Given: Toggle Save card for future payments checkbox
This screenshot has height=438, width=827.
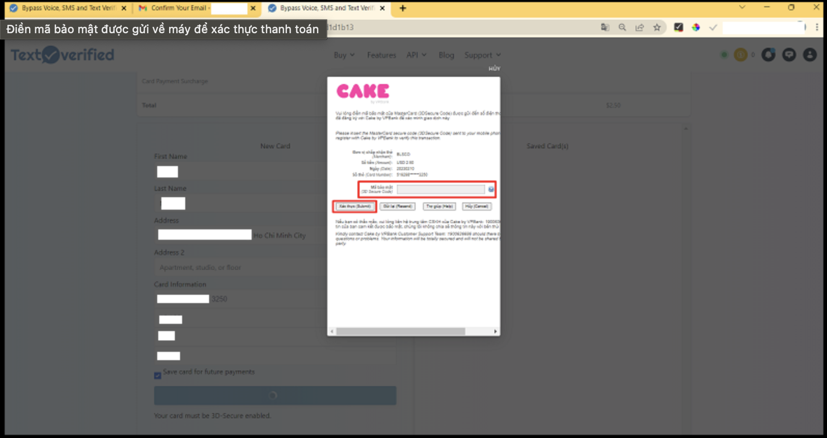Looking at the screenshot, I should tap(157, 375).
